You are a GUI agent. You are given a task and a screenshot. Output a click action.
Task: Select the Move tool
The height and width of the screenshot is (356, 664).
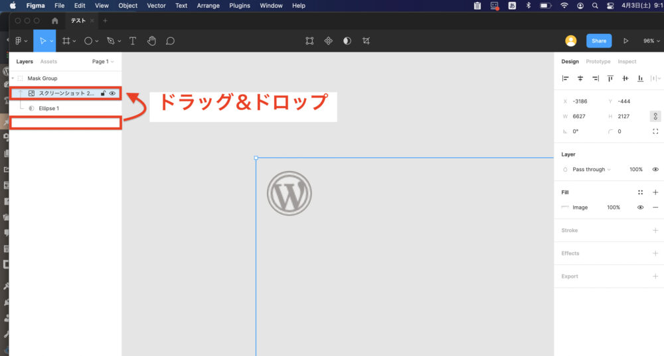(42, 41)
